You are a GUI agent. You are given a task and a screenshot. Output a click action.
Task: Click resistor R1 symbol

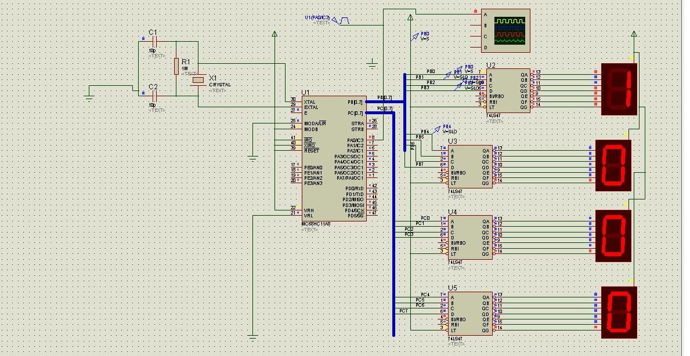click(176, 66)
